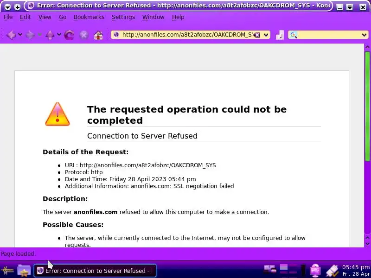Click the 'Protocol: http' line
This screenshot has height=278, width=371.
84,172
